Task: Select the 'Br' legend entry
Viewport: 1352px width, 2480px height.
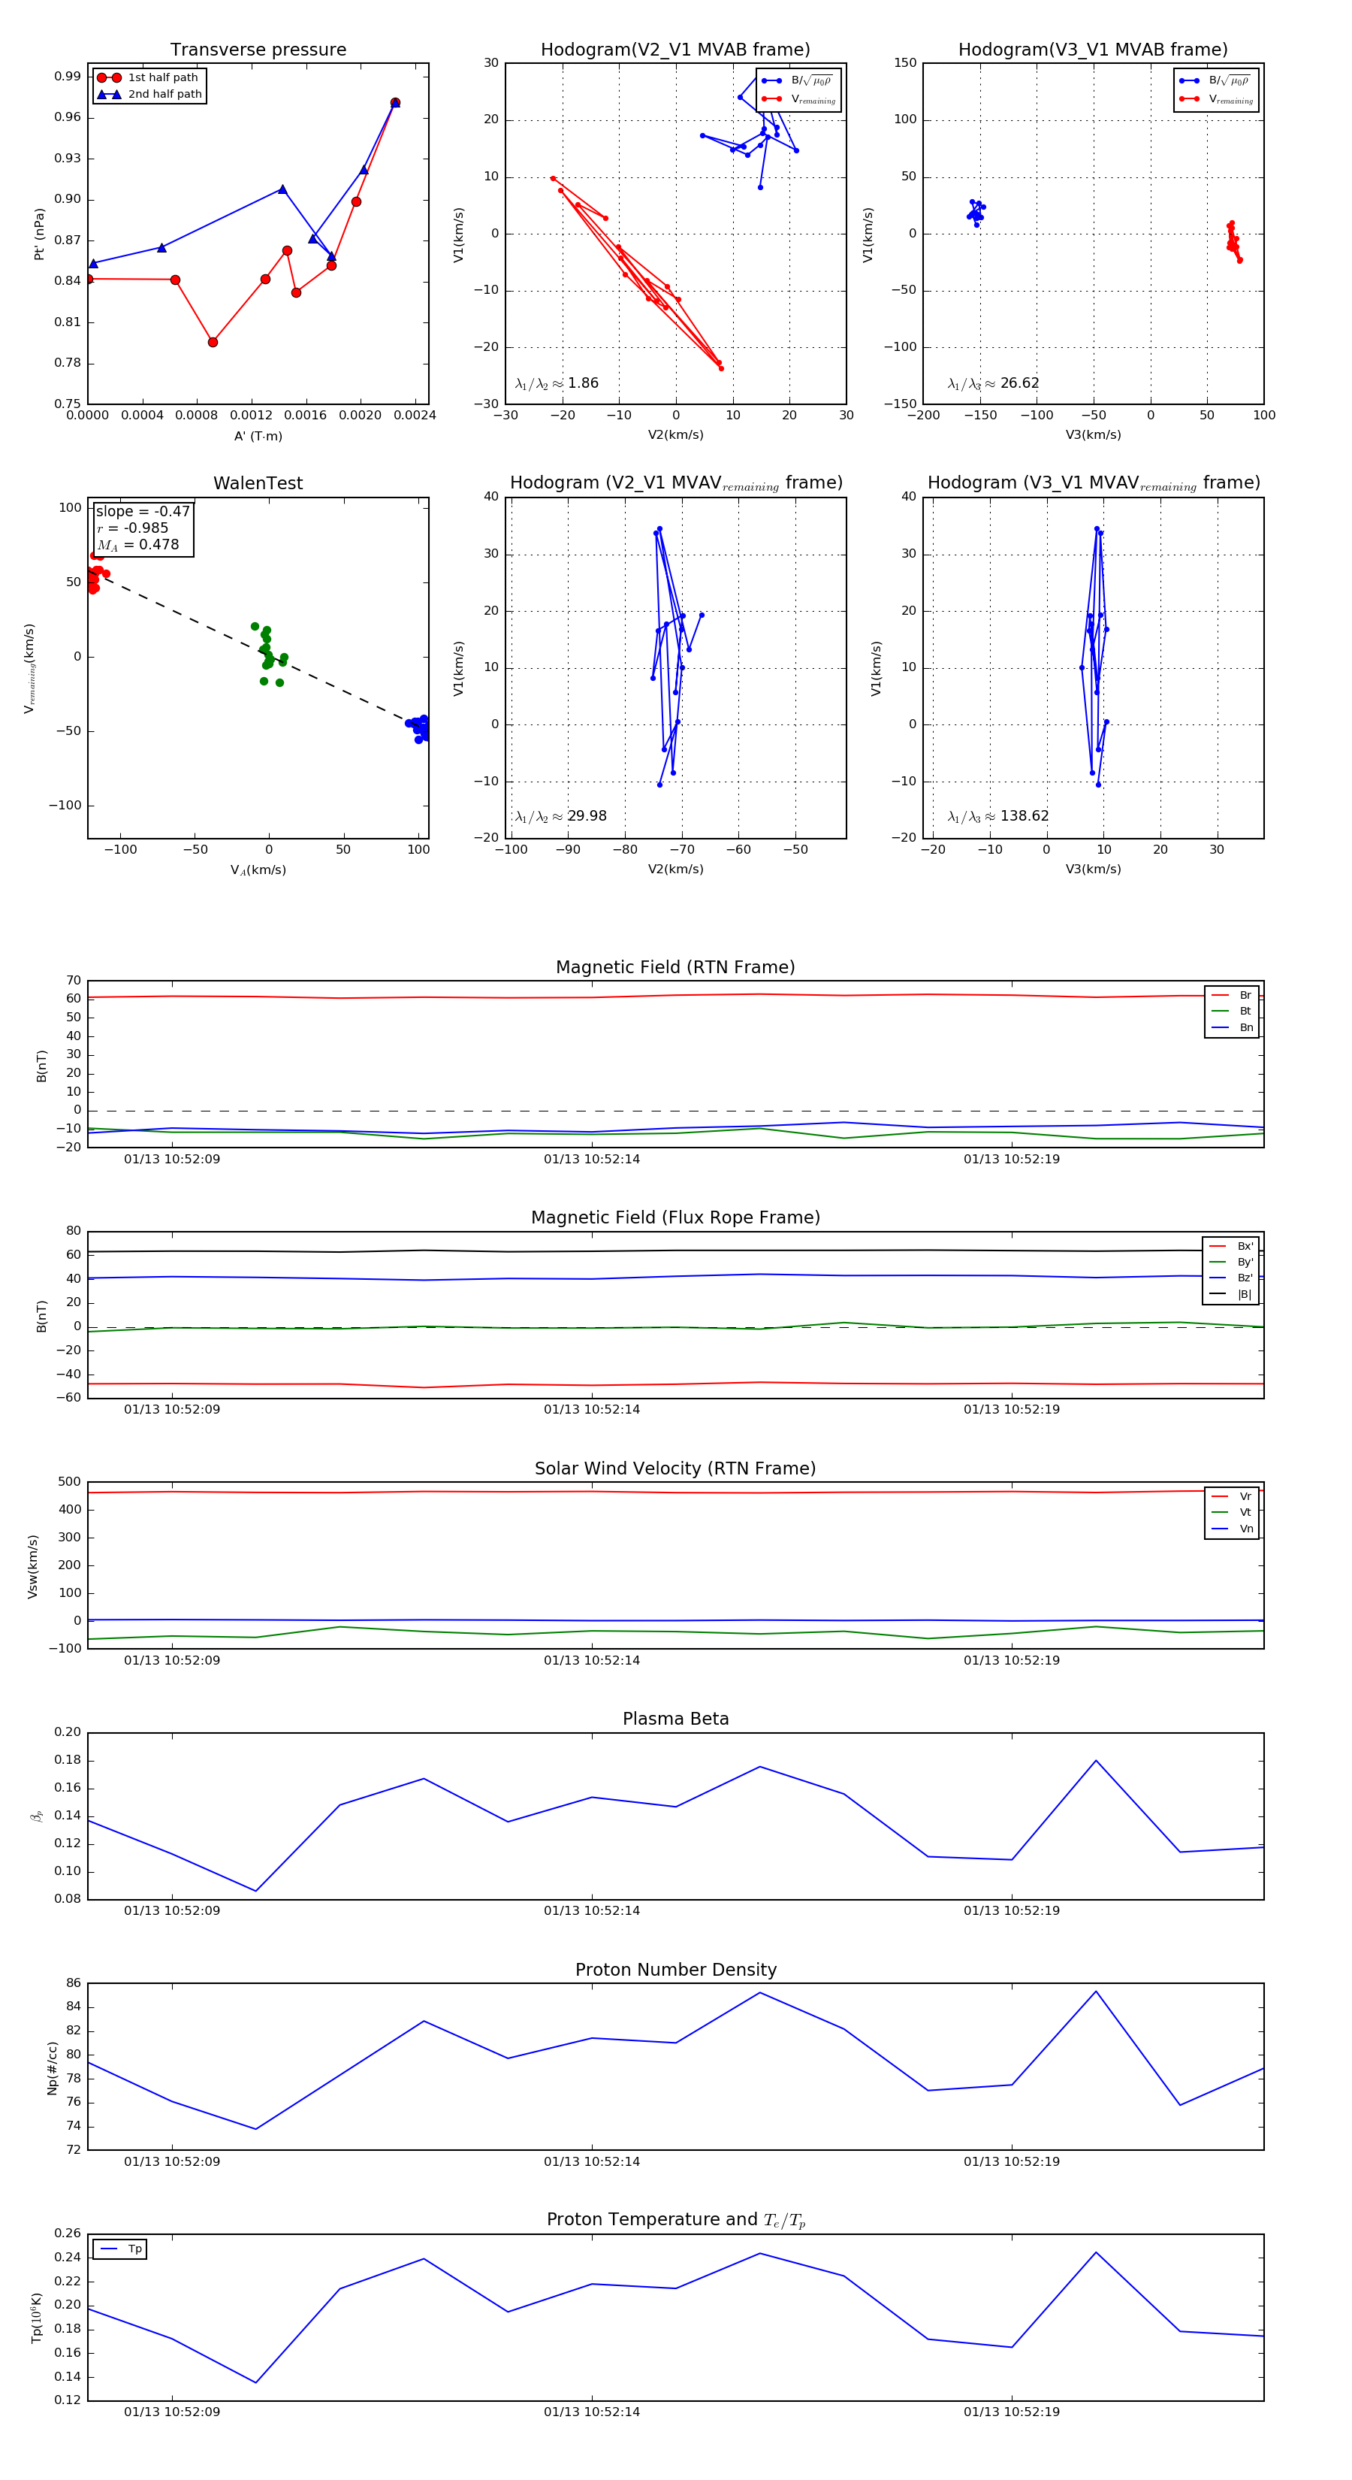Action: click(1232, 996)
